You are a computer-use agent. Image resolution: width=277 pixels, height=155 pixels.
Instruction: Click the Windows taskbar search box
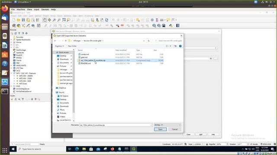tap(42, 149)
